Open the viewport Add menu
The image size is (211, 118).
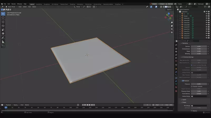click(29, 7)
